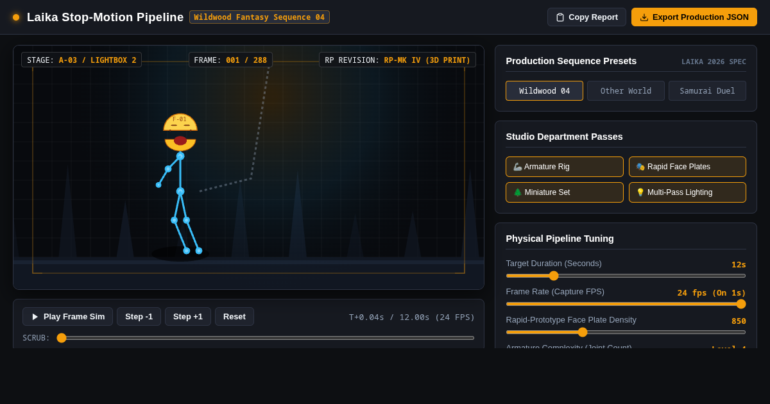Viewport: 770px width, 404px height.
Task: Click the 850 face plate density value
Action: coord(739,321)
